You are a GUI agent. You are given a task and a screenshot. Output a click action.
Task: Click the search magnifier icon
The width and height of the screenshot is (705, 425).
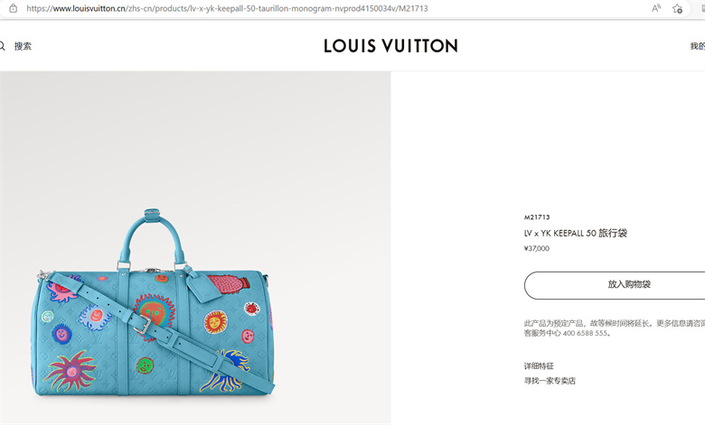pos(2,46)
